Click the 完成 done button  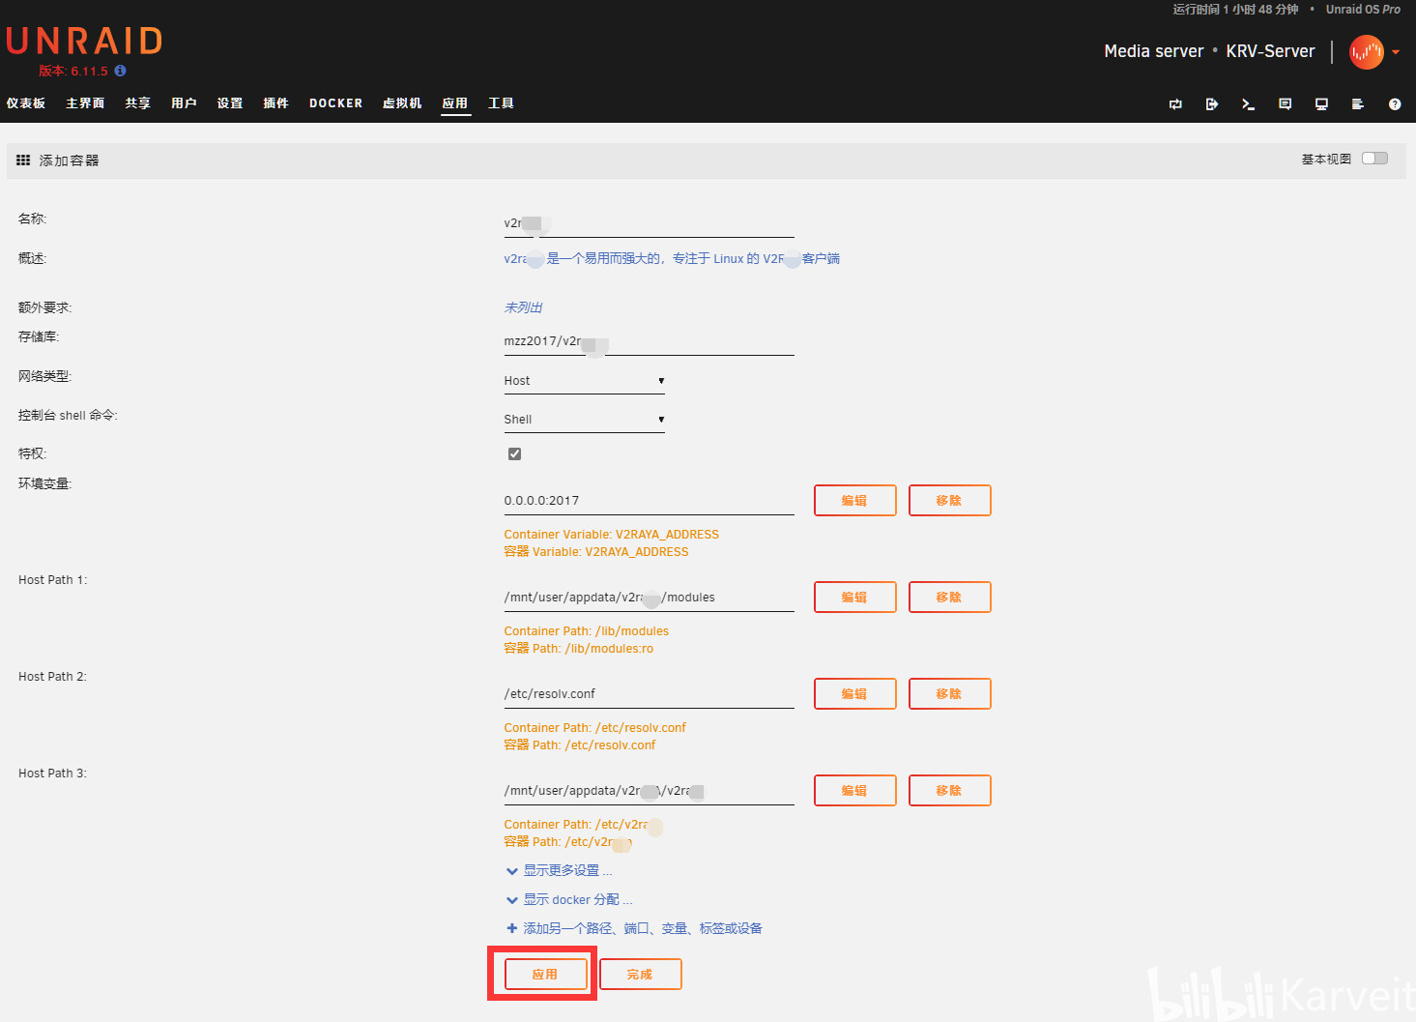640,975
